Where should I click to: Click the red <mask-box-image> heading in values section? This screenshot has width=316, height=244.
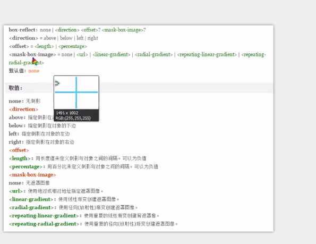(x=32, y=175)
